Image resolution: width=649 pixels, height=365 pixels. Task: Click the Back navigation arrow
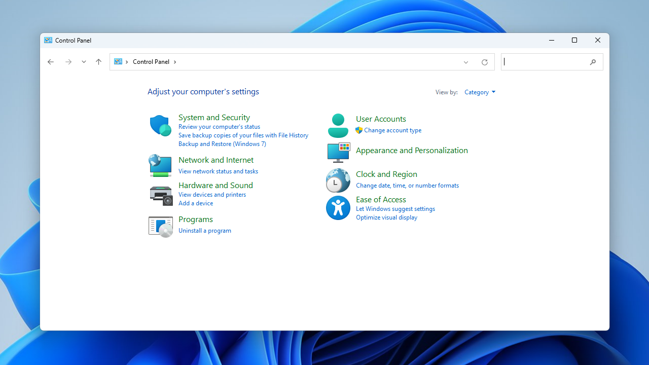coord(51,62)
